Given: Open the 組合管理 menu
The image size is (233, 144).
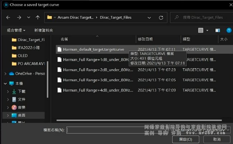Looking at the screenshot, I should (x=16, y=30).
